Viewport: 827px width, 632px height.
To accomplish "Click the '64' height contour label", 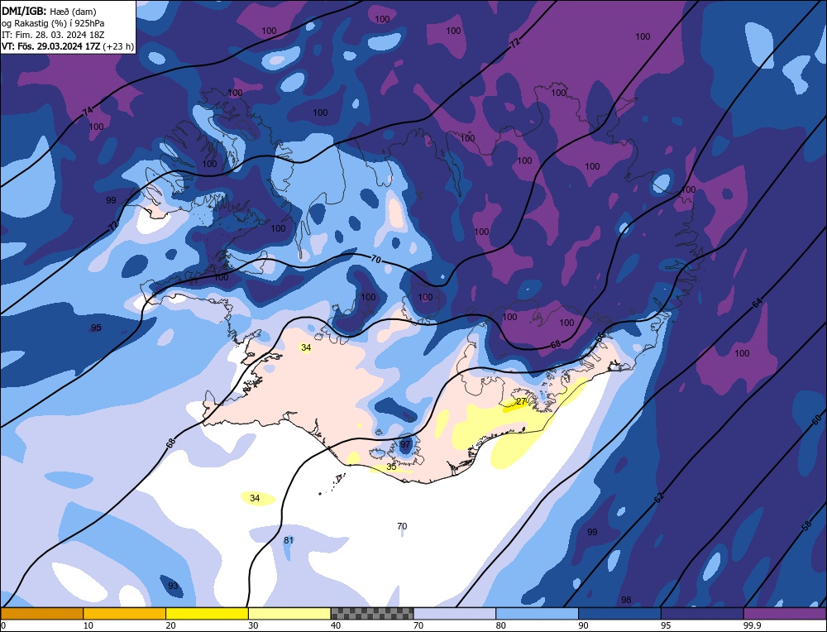I will pos(757,303).
